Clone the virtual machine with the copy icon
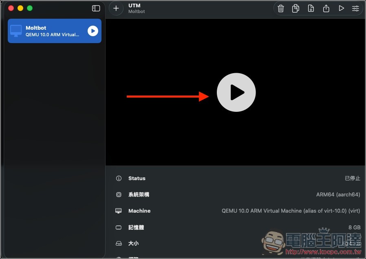 pos(295,8)
